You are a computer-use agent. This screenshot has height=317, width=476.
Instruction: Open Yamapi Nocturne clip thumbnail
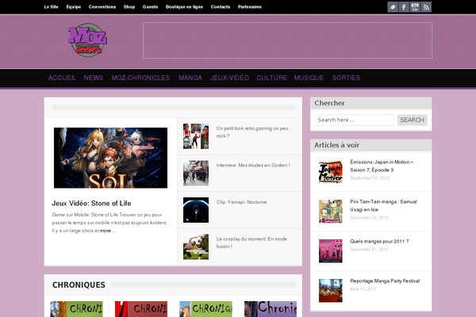[x=196, y=210]
